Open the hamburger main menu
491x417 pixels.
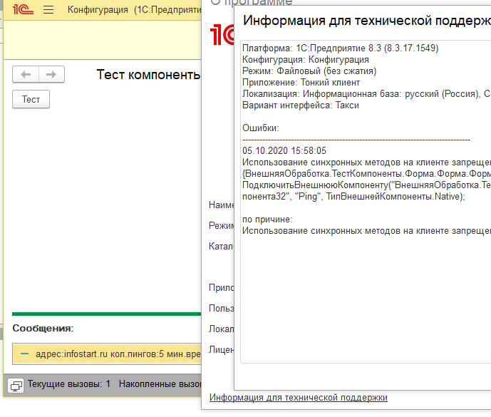(48, 10)
